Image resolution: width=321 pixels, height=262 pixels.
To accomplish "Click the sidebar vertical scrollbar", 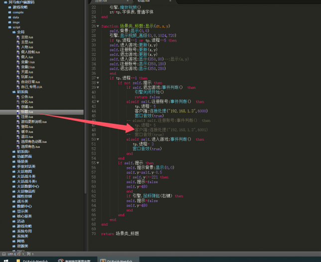I will [85, 100].
